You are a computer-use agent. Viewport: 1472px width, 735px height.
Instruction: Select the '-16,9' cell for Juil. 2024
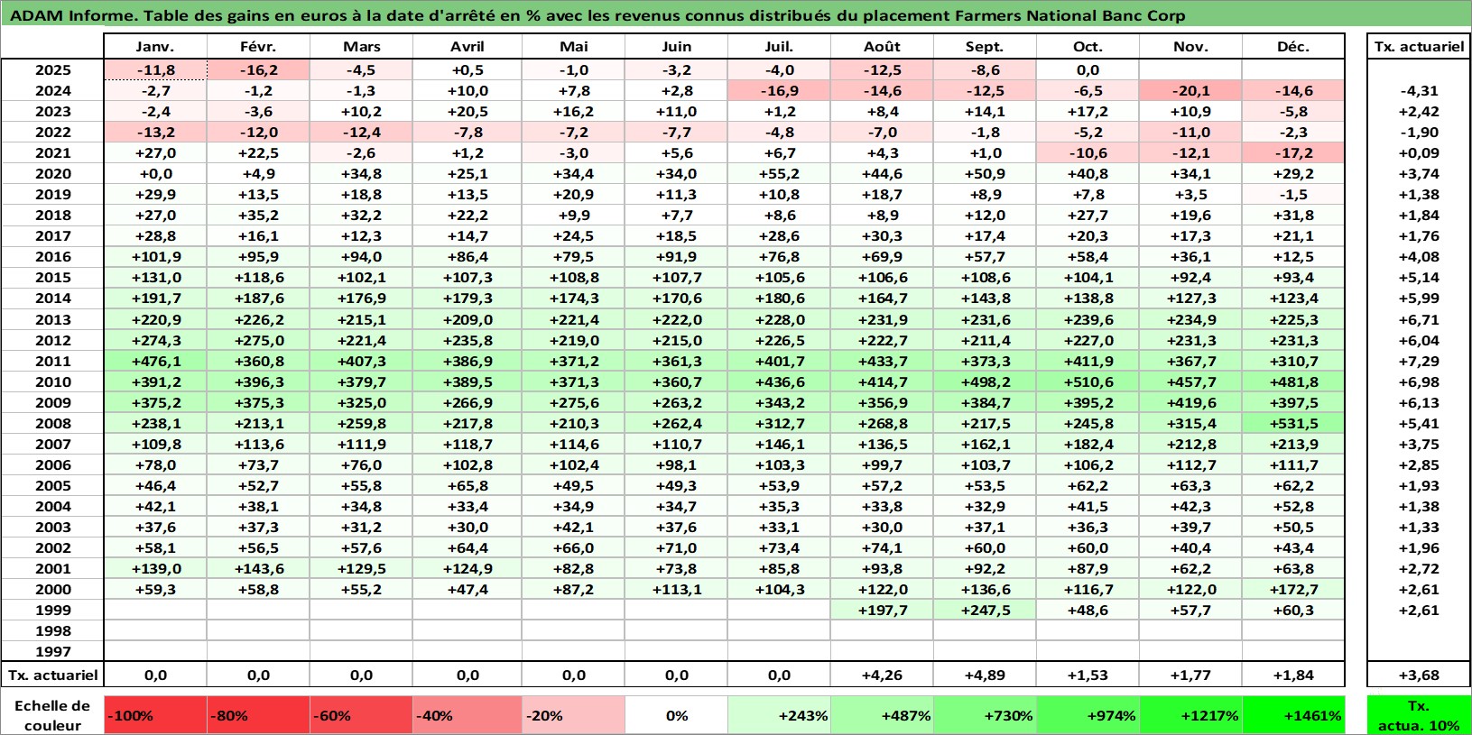pyautogui.click(x=779, y=90)
